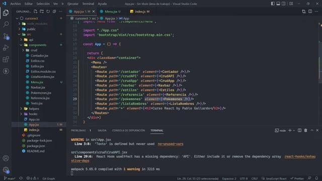The image size is (322, 181).
Task: Click App breadcrumb symbol in editor path
Action: [124, 19]
